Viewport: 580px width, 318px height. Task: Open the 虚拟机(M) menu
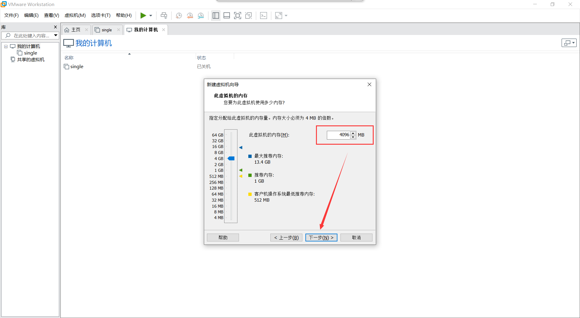tap(75, 15)
